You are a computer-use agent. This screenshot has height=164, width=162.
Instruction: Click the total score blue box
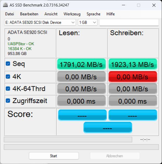(x=108, y=128)
